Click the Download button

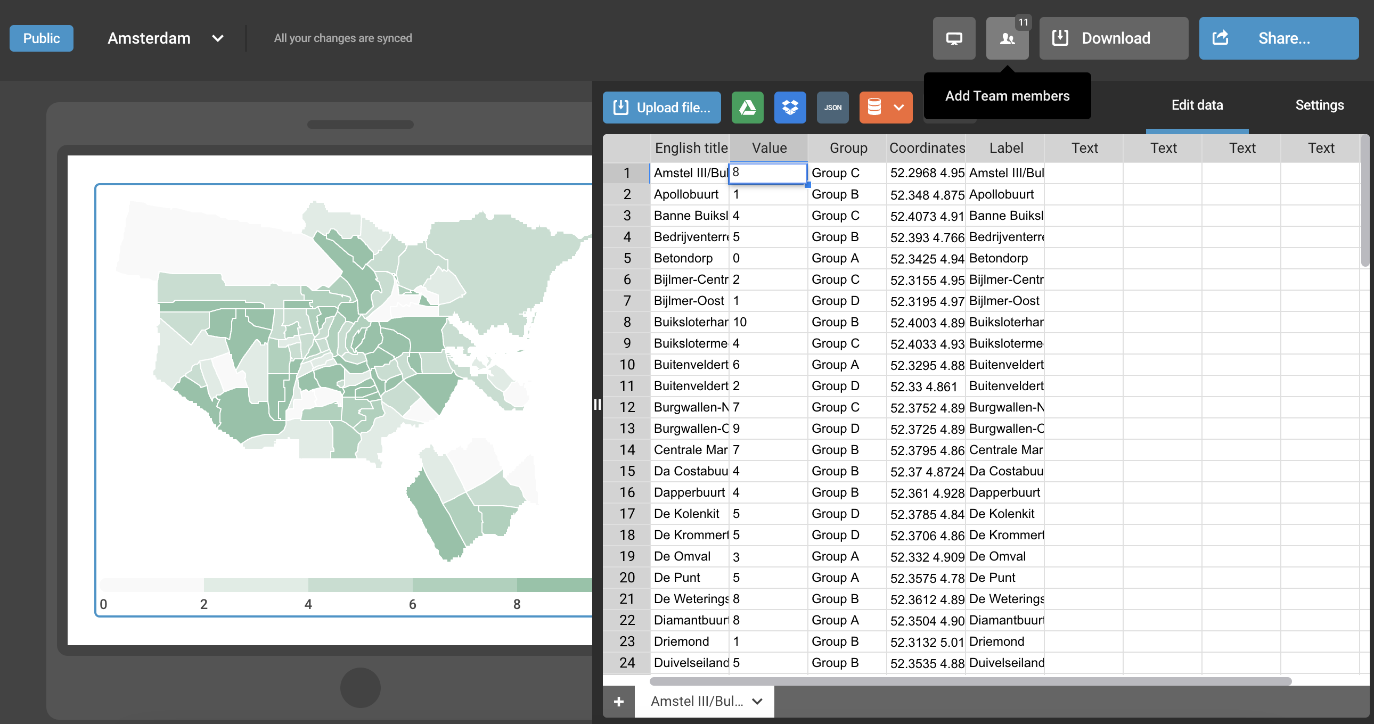(x=1113, y=38)
